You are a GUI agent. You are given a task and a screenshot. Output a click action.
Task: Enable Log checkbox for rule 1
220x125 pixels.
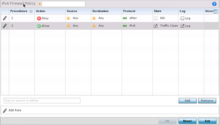click(182, 18)
